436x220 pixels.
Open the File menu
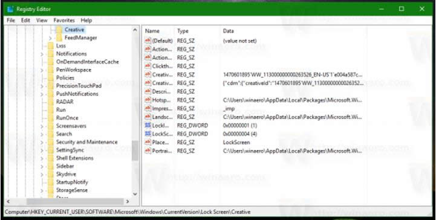(11, 21)
